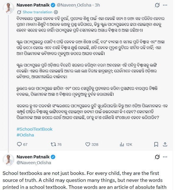Click Naveen Patnaik name on first tweet
Image resolution: width=177 pixels, height=190 pixels.
pyautogui.click(x=33, y=5)
